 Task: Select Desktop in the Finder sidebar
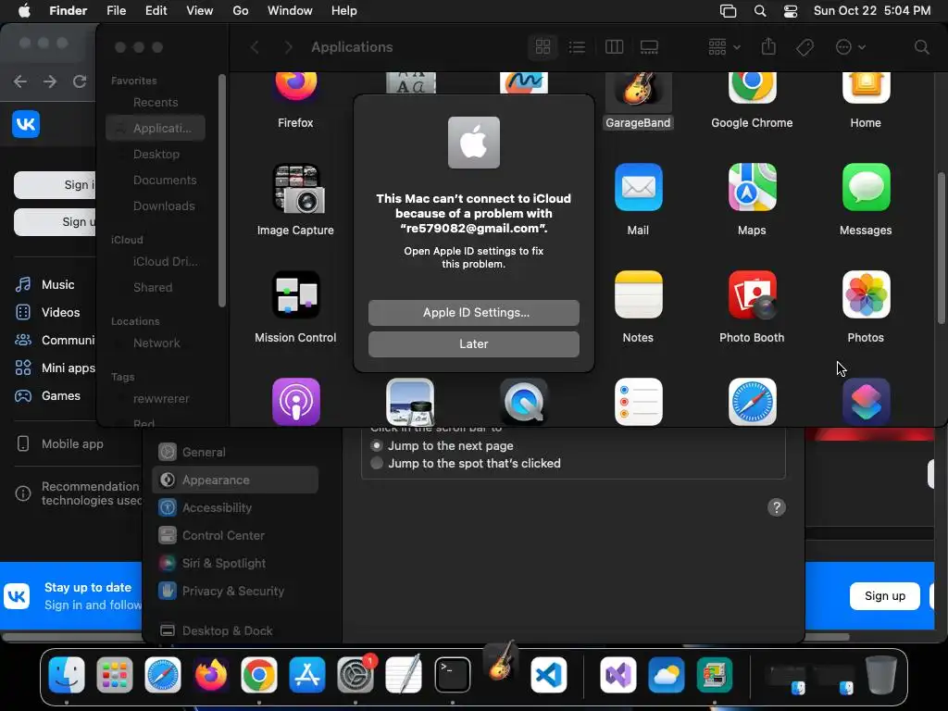coord(156,155)
